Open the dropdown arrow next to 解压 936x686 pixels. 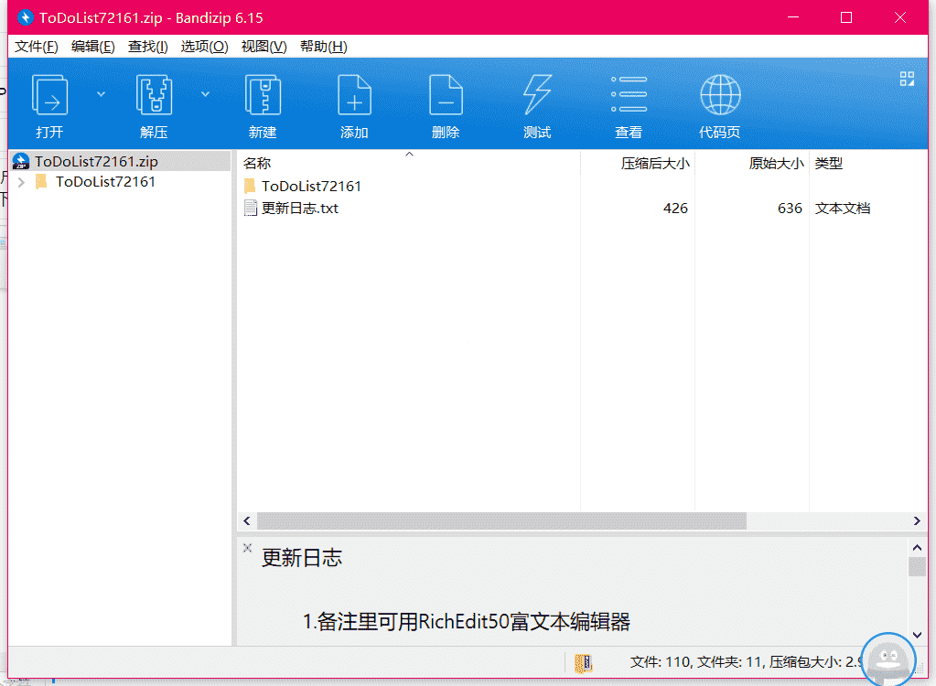pyautogui.click(x=205, y=94)
